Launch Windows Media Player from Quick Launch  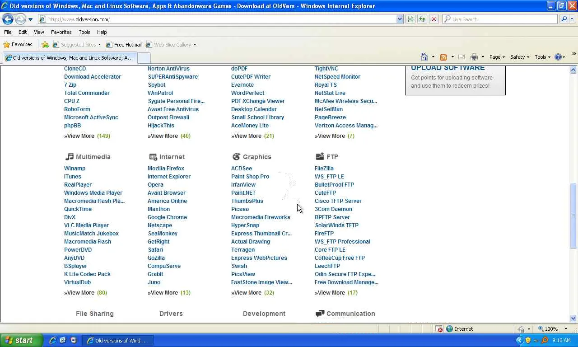click(x=73, y=340)
